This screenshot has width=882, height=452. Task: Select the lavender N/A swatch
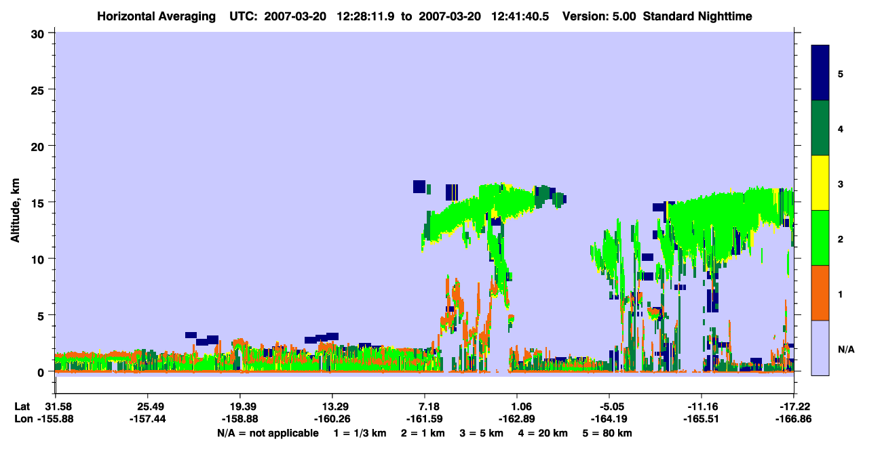tap(820, 348)
